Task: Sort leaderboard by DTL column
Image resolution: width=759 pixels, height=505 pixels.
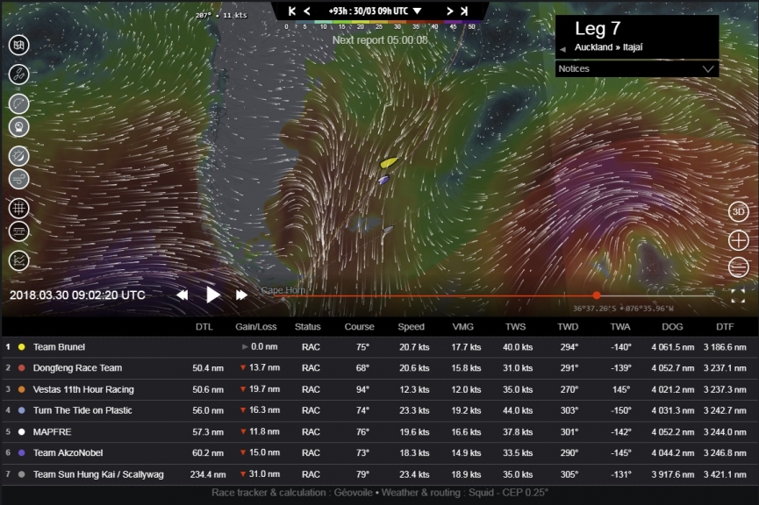Action: pyautogui.click(x=204, y=326)
